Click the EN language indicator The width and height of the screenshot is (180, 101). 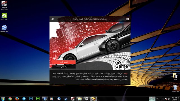(x=157, y=98)
